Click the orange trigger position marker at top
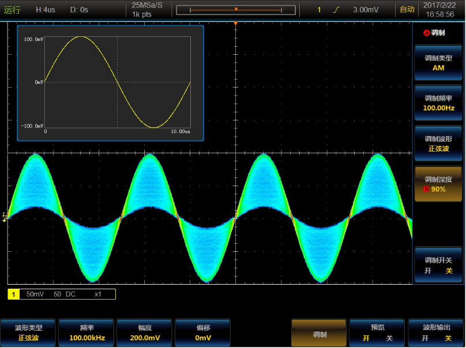Screen dimensions: 466x348 tap(236, 23)
